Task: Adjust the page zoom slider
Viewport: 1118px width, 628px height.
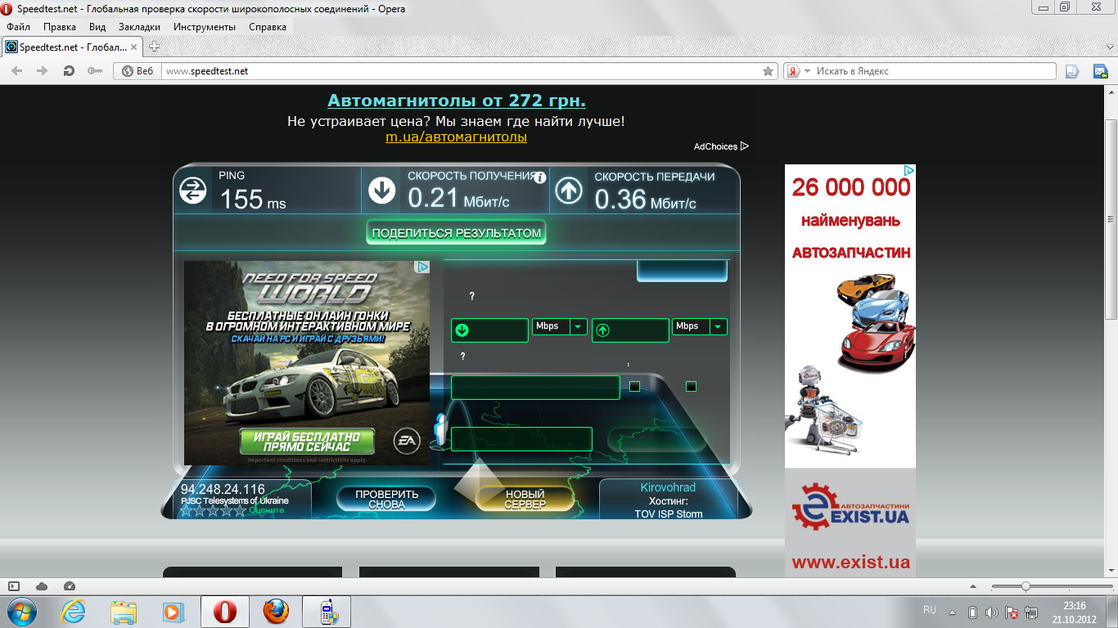Action: [x=1026, y=586]
